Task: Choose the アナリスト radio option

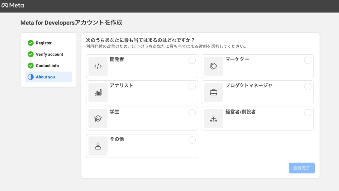Action: pyautogui.click(x=192, y=86)
